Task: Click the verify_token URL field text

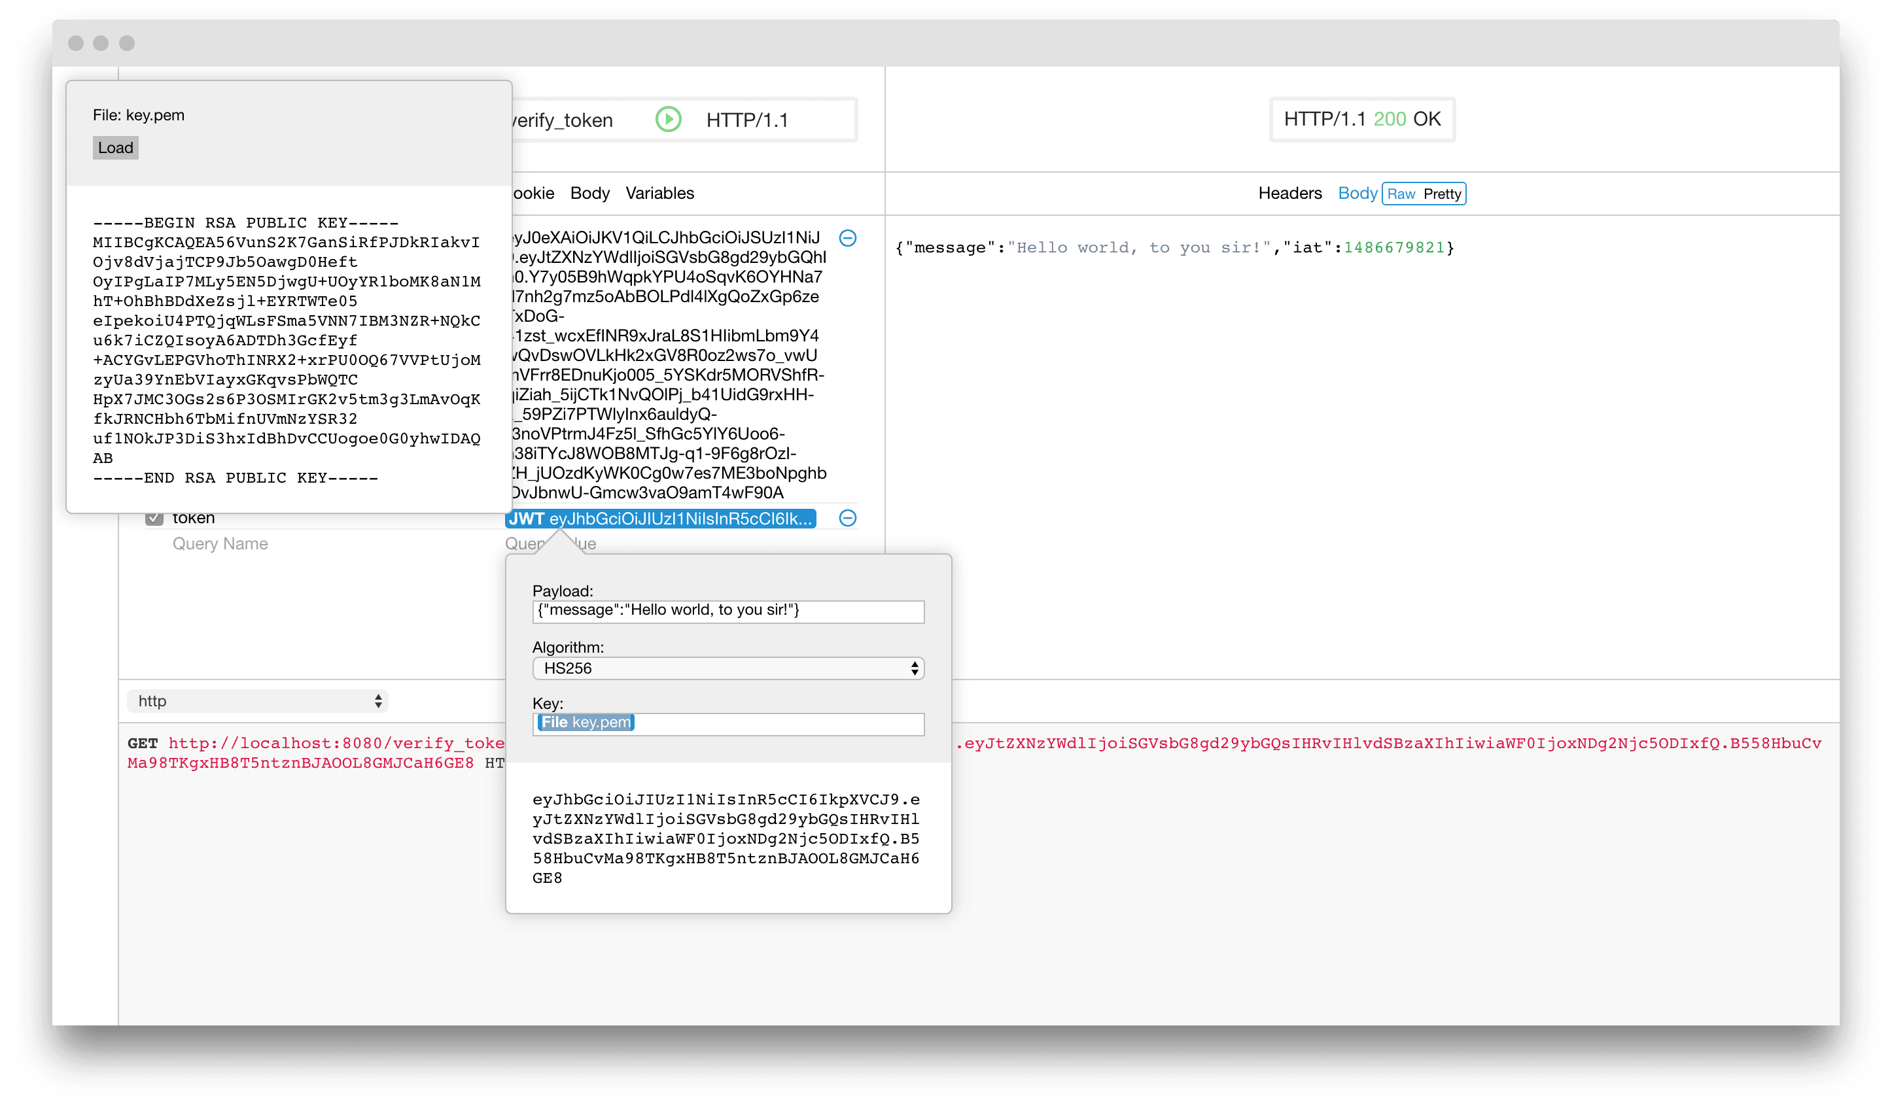Action: pos(563,120)
